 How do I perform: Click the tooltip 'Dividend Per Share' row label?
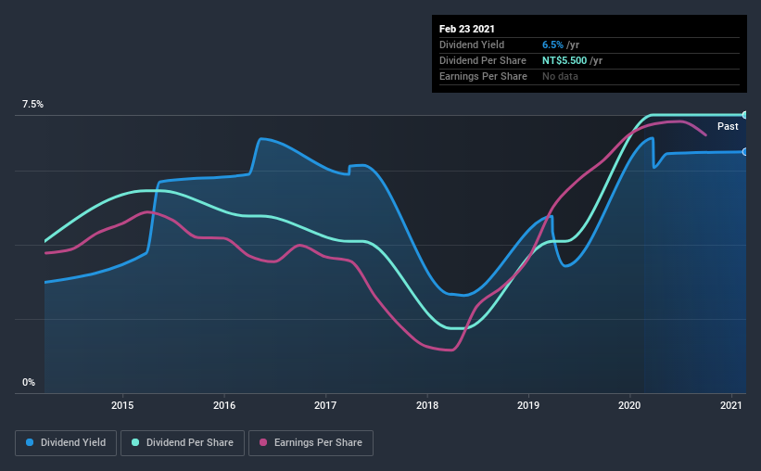click(482, 60)
